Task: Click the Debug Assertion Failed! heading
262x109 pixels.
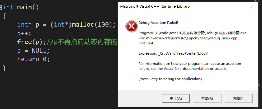Action: pyautogui.click(x=158, y=23)
